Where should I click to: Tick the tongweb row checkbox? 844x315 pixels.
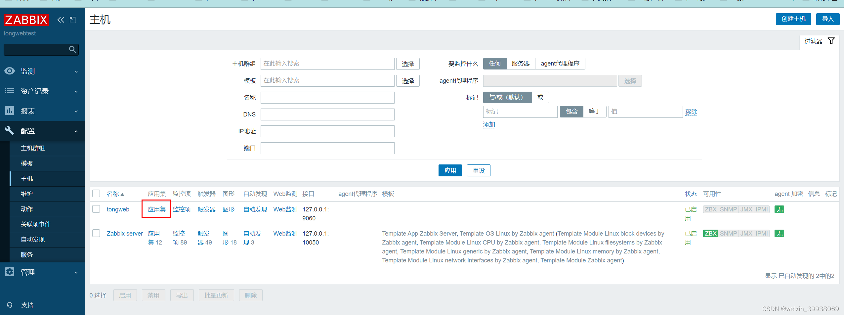(96, 209)
